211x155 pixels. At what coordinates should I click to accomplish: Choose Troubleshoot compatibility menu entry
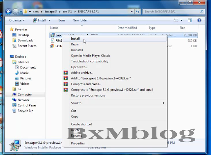click(x=90, y=61)
